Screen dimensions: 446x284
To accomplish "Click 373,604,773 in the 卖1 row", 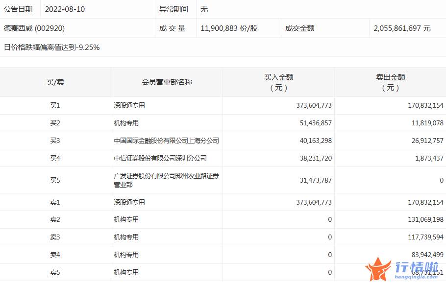I will 314,202.
